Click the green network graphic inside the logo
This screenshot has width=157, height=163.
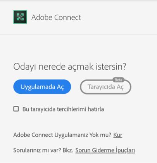20,17
